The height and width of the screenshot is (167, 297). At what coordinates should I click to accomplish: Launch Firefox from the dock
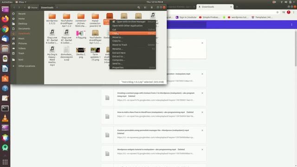[x=5, y=19]
